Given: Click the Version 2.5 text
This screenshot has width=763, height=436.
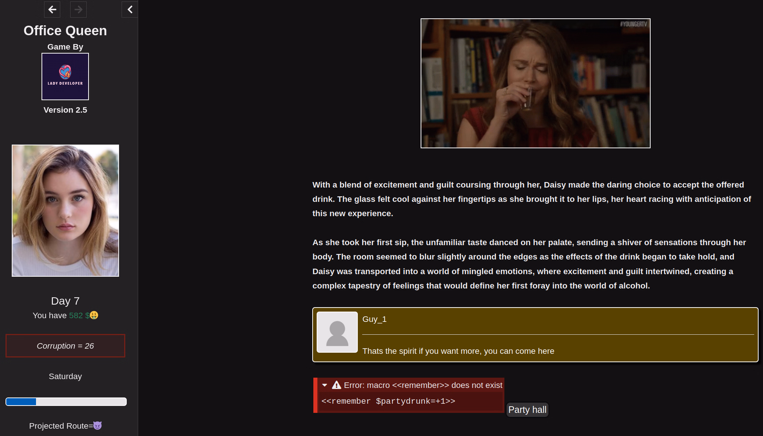Looking at the screenshot, I should 65,110.
